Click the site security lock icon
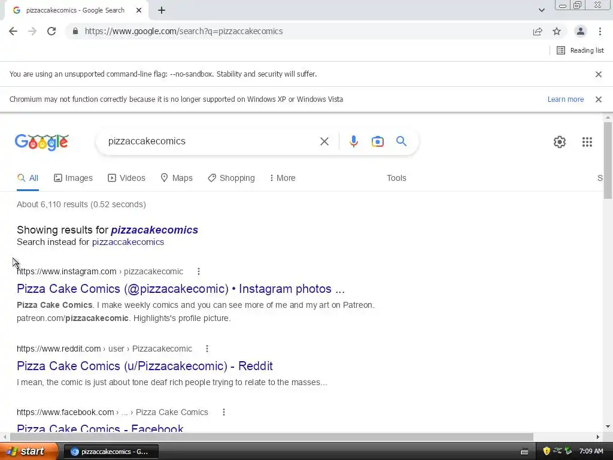The width and height of the screenshot is (613, 460). tap(75, 31)
